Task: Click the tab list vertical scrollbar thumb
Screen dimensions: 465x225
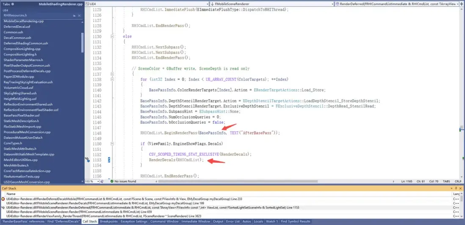Action: pyautogui.click(x=83, y=43)
